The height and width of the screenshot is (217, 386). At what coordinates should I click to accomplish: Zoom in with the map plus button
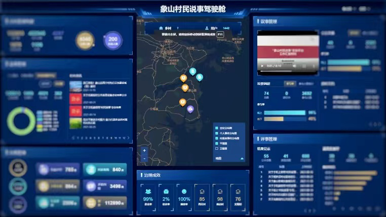coord(144,150)
